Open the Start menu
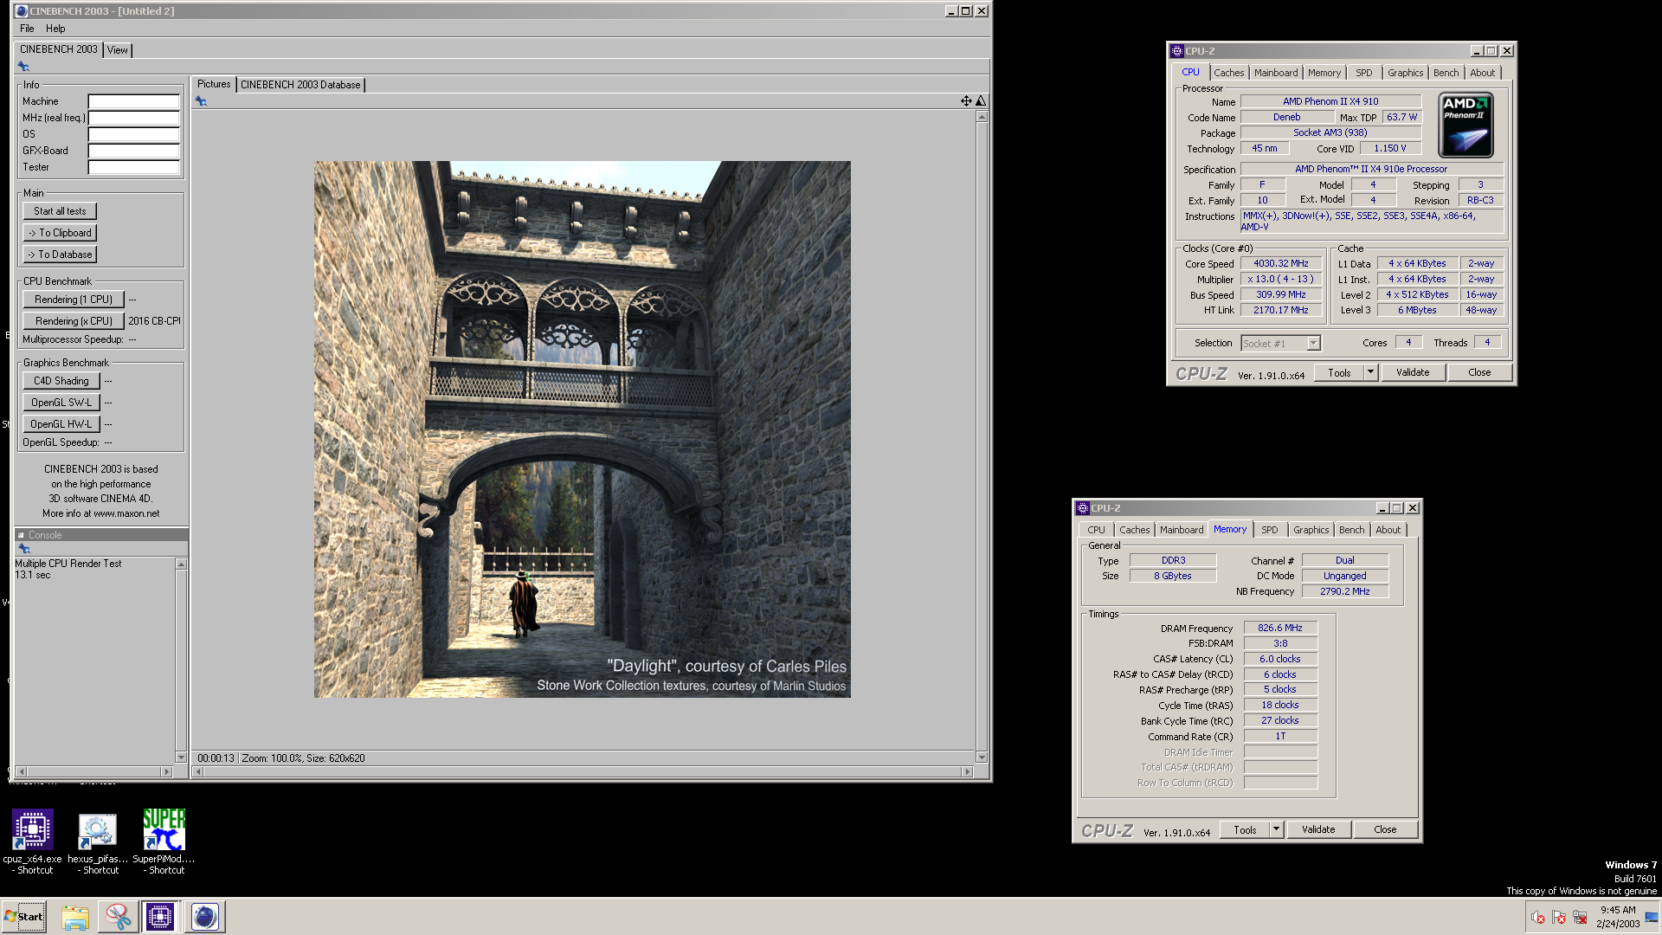The image size is (1662, 935). point(23,917)
